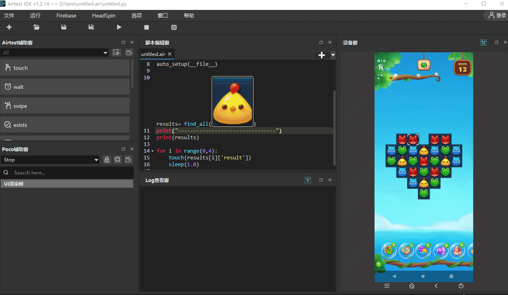Close the 脚本编辑窗 panel

[330, 42]
